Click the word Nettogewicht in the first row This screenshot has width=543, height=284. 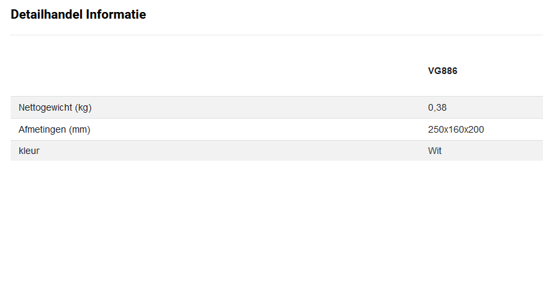click(45, 107)
